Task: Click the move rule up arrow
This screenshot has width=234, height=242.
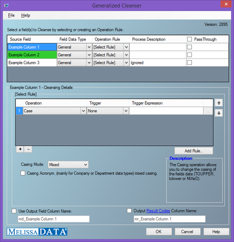Action: pyautogui.click(x=219, y=103)
